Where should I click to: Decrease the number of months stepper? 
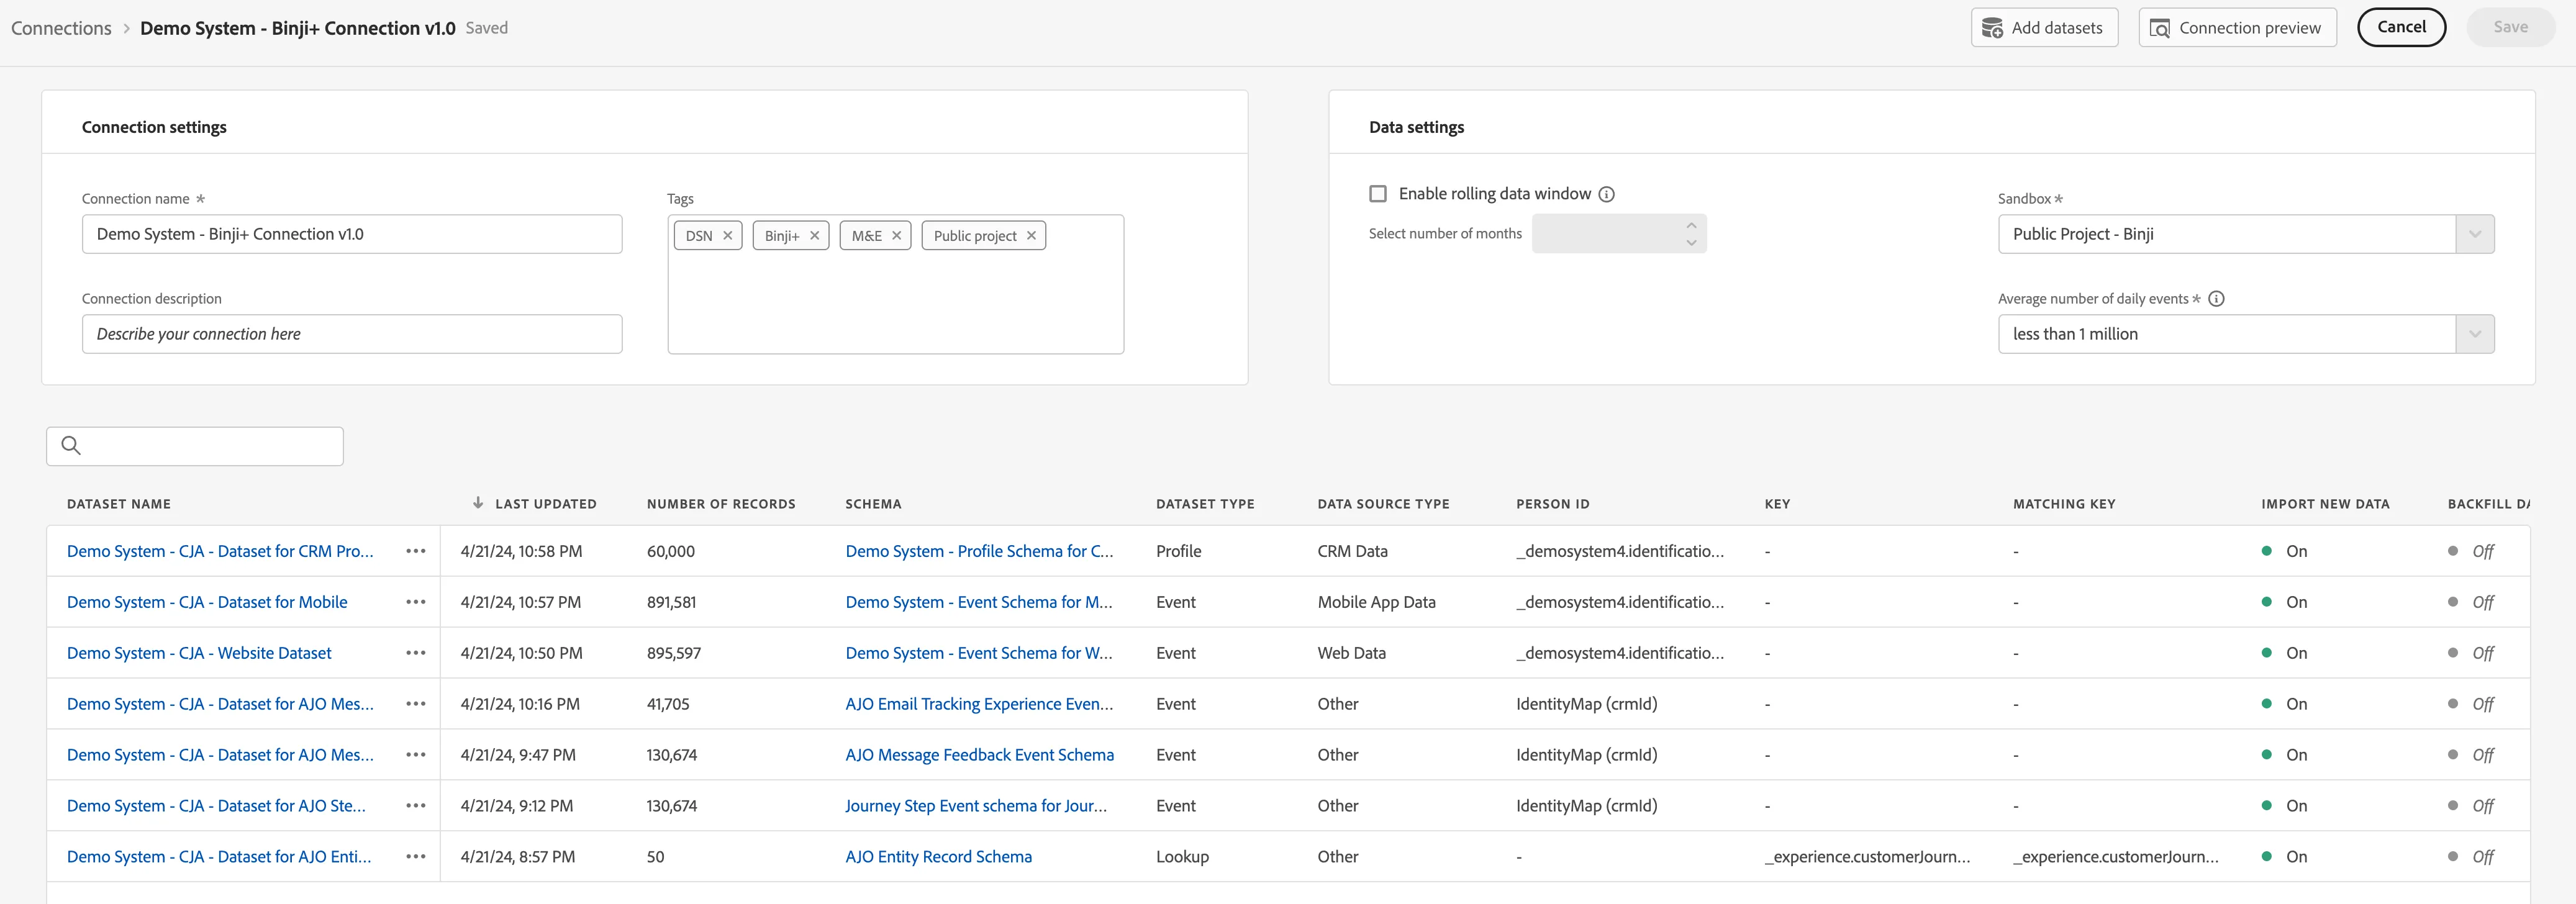click(x=1691, y=243)
